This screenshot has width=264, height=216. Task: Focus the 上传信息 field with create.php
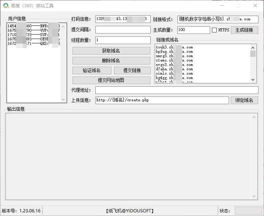[x=162, y=100]
